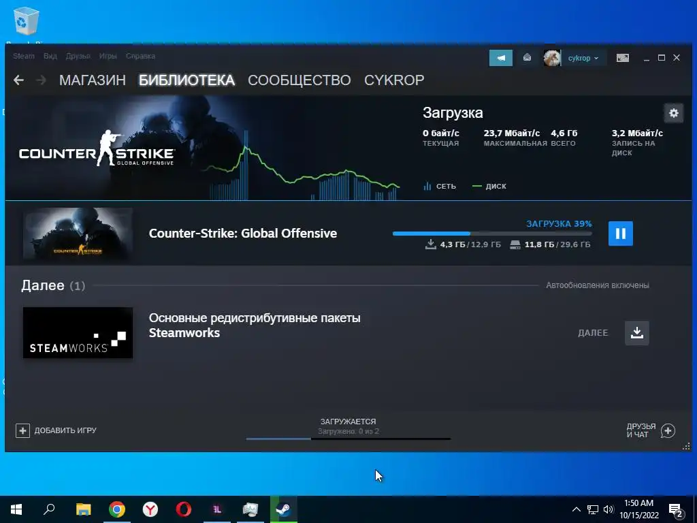Click the monitor app taskbar icon
Screen dimensions: 697x523
250,509
